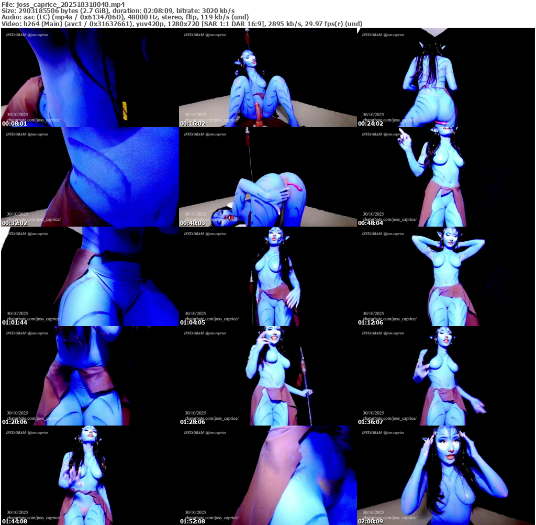Pick the thumbnail stamped 01:01:44
Screen dimensions: 536x525
pyautogui.click(x=90, y=276)
